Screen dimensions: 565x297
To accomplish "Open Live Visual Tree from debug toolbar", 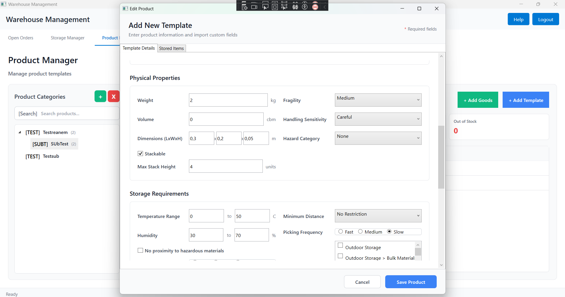I will pyautogui.click(x=244, y=7).
